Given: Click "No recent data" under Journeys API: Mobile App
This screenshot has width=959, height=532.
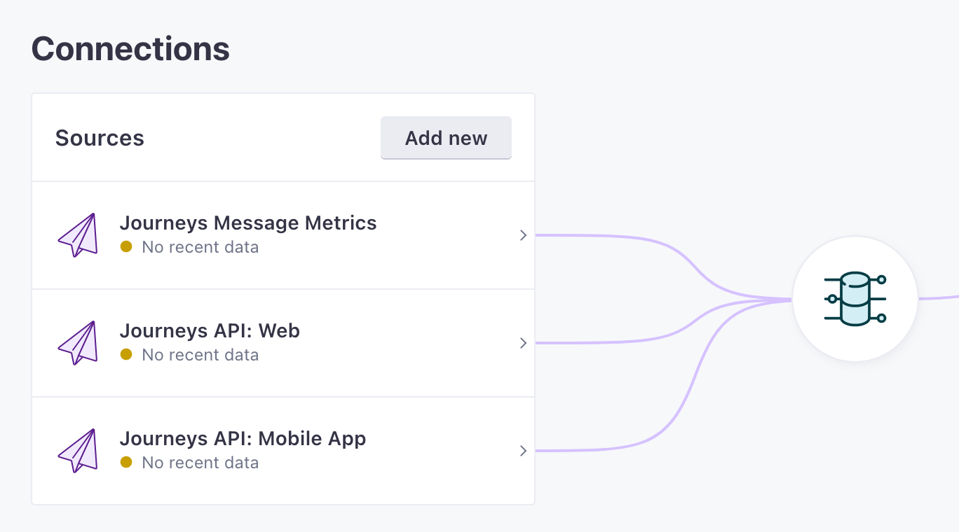Looking at the screenshot, I should coord(200,463).
